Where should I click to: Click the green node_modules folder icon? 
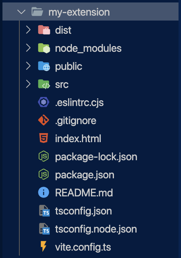(44, 48)
